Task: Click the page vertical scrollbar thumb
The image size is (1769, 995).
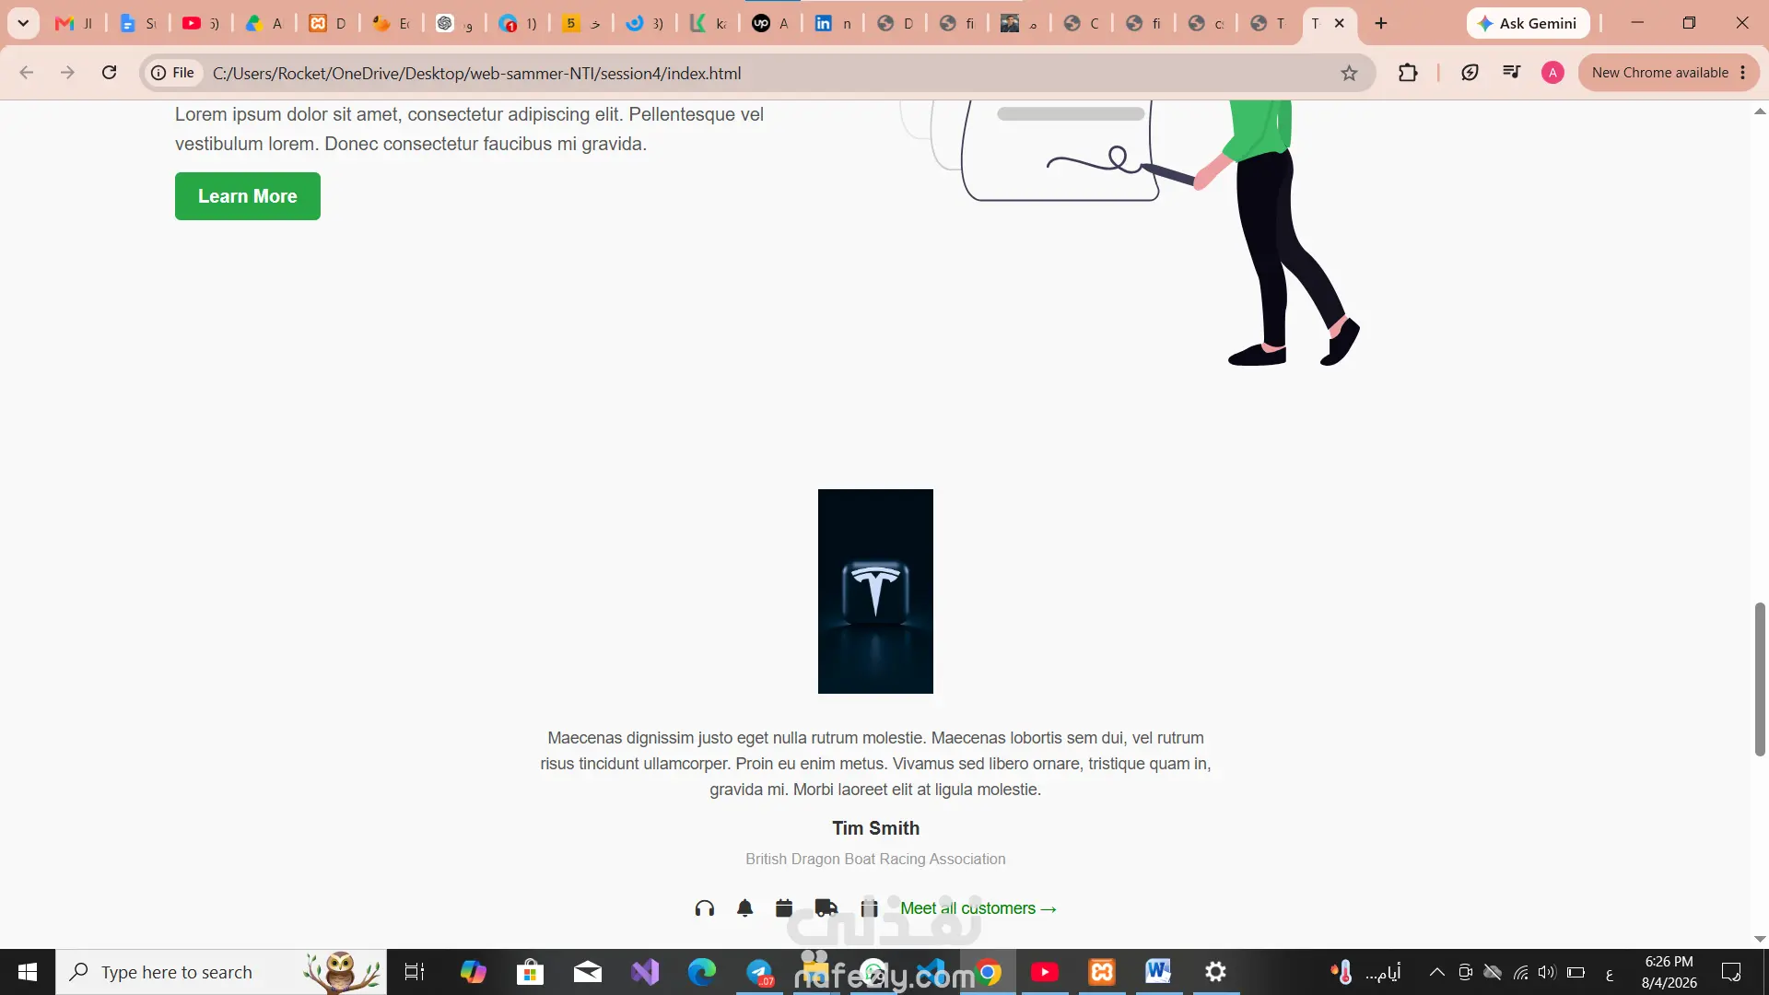Action: (x=1760, y=679)
